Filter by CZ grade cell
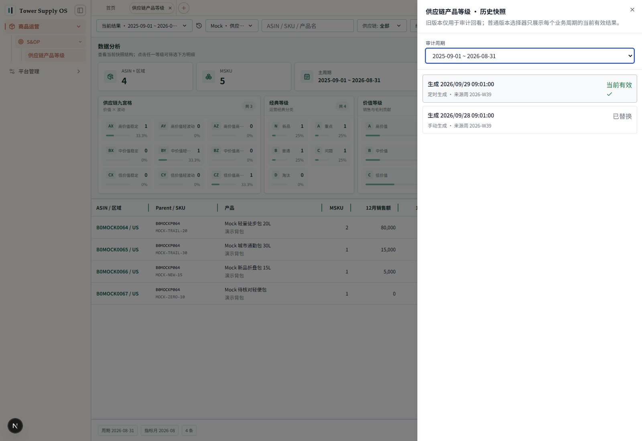Screen dimensions: 642x441 tap(232, 179)
